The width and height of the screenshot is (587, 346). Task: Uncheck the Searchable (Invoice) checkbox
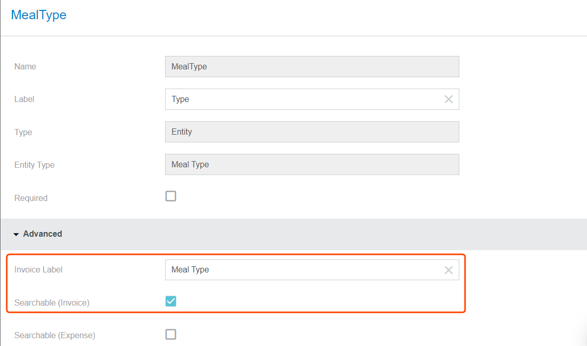click(171, 301)
